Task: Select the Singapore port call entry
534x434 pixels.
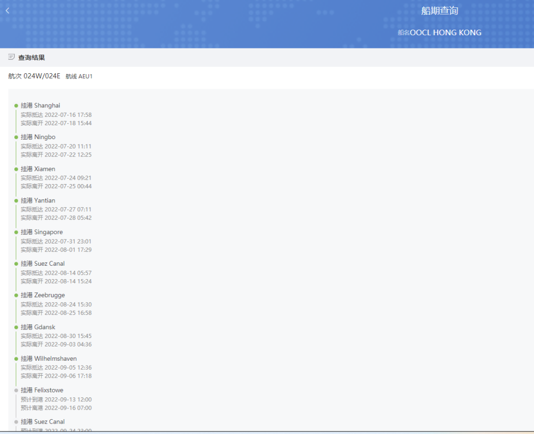Action: (42, 232)
